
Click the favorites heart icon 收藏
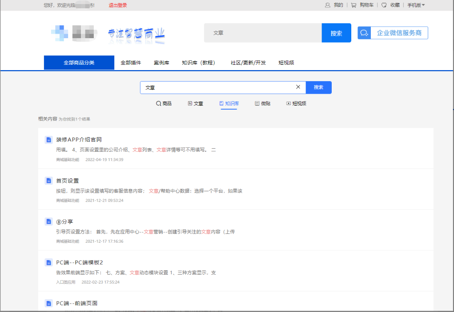click(384, 5)
